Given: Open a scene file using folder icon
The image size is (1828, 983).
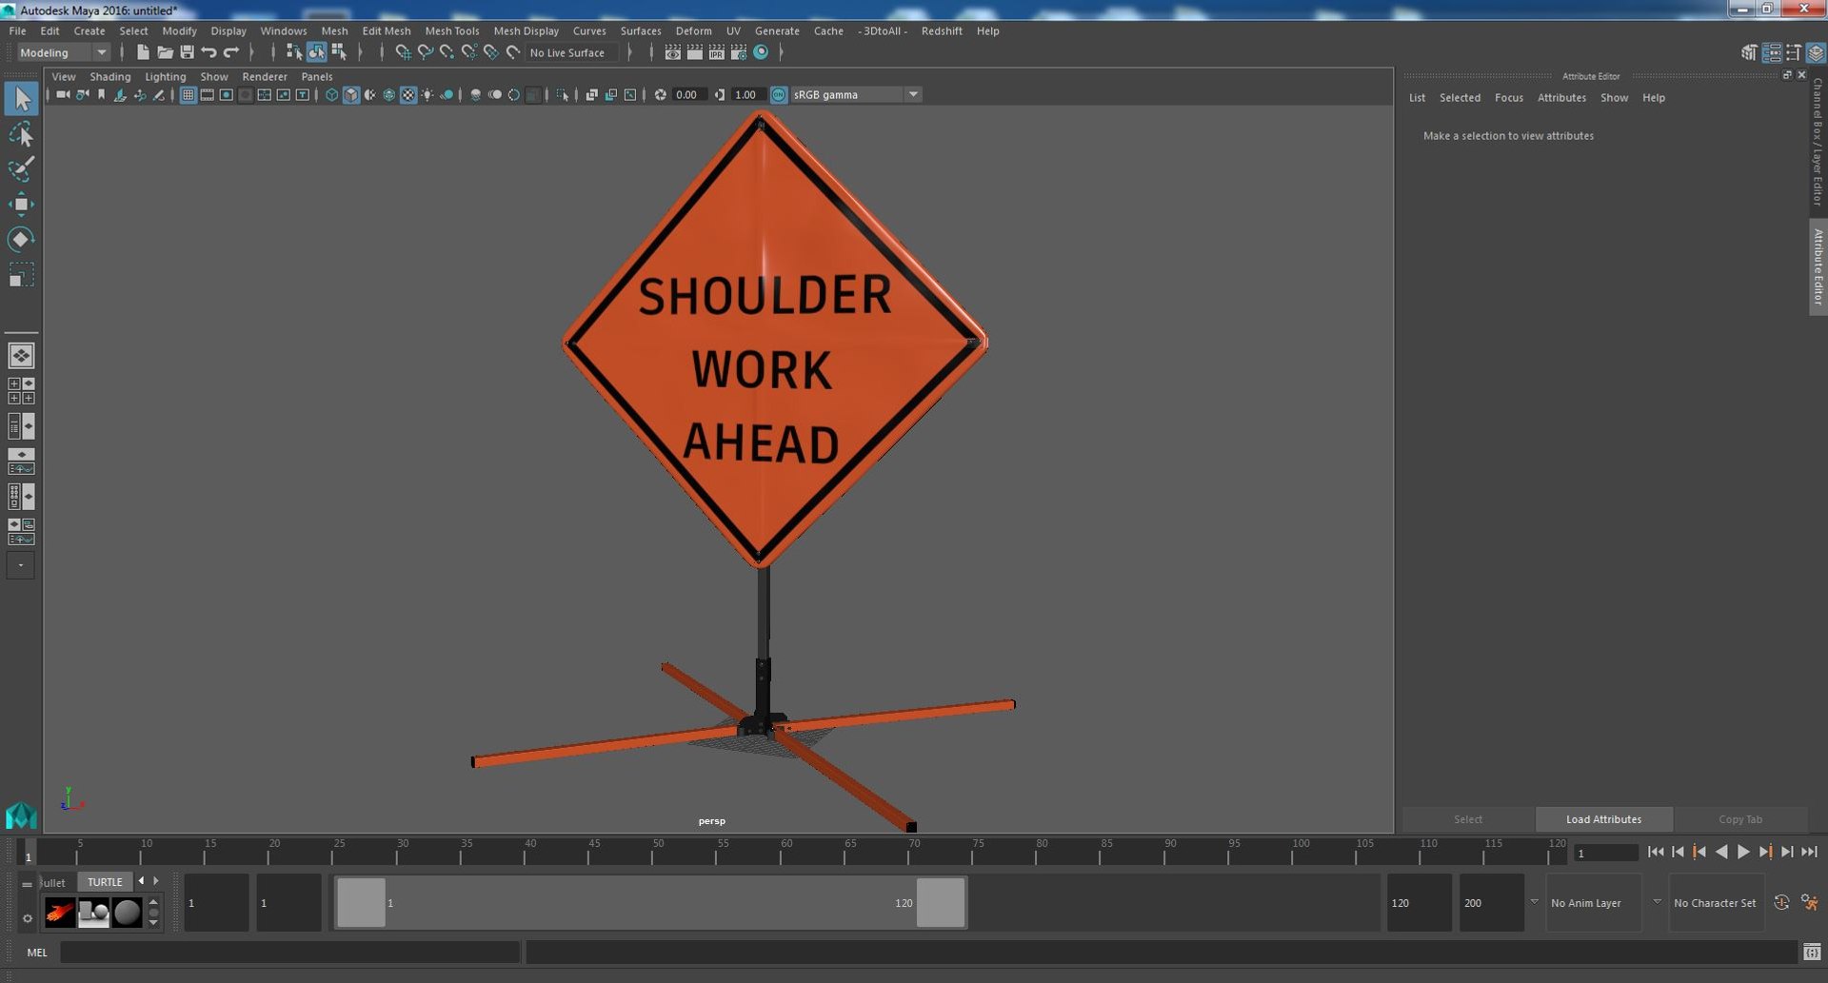Looking at the screenshot, I should tap(165, 52).
